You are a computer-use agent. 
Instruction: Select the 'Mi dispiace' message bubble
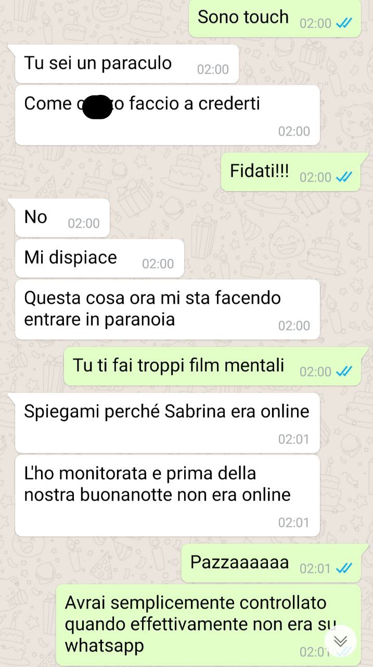pos(99,258)
